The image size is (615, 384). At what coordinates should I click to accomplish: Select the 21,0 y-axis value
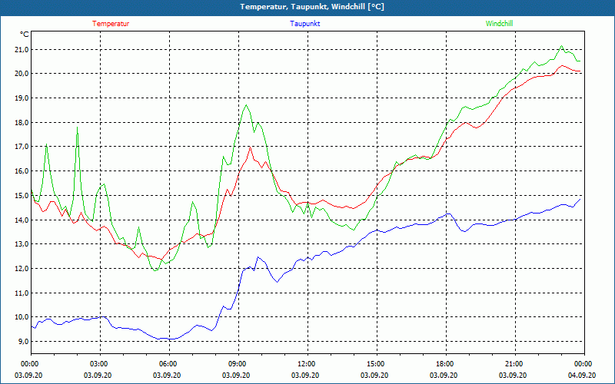pos(22,49)
